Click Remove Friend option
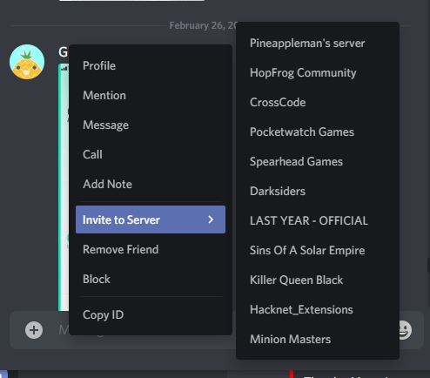Screen dimensions: 430x378 151,249
